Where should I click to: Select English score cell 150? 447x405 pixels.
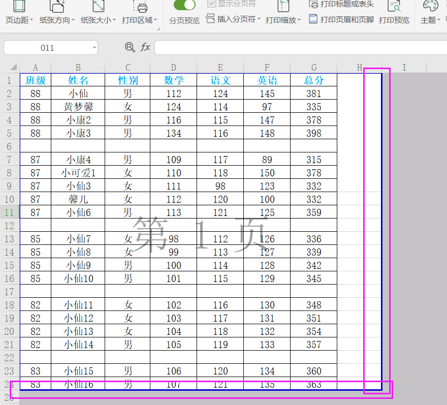[x=267, y=173]
